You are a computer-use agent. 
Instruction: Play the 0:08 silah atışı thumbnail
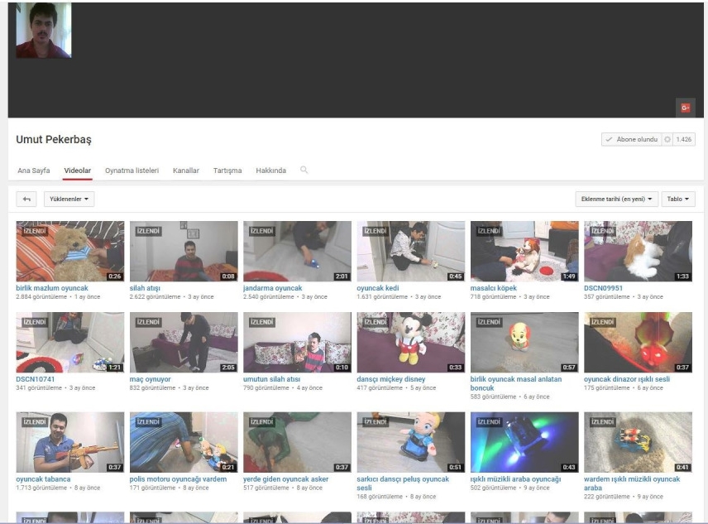[184, 251]
